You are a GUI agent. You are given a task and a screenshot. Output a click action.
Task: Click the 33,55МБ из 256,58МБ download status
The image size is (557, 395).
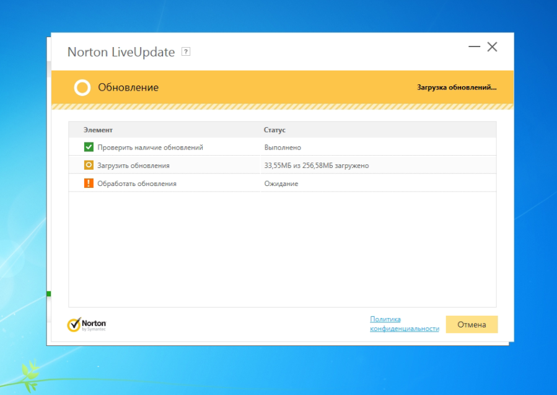pos(316,166)
